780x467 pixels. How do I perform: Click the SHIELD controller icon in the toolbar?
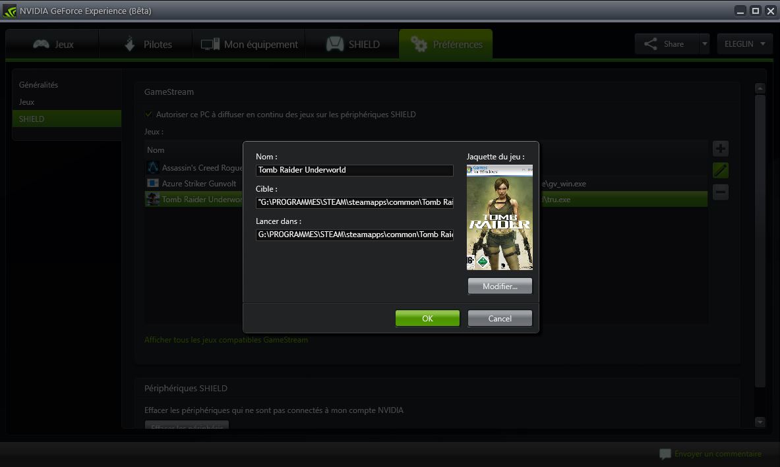click(336, 43)
